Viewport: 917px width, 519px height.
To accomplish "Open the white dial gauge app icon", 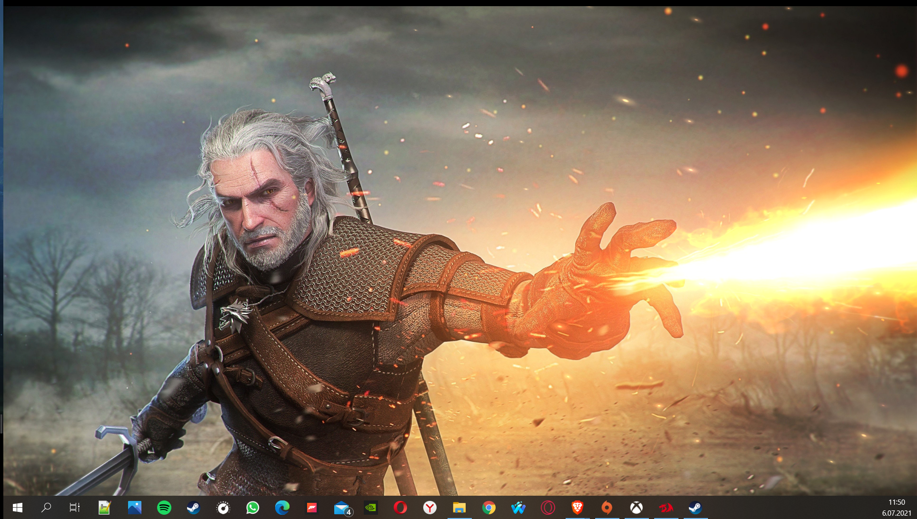I will coord(223,508).
